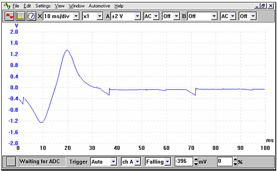
Task: Open the channel B Off range dropdown
Action: point(214,16)
